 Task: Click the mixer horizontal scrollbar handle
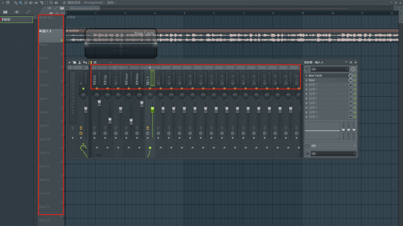tap(99, 155)
